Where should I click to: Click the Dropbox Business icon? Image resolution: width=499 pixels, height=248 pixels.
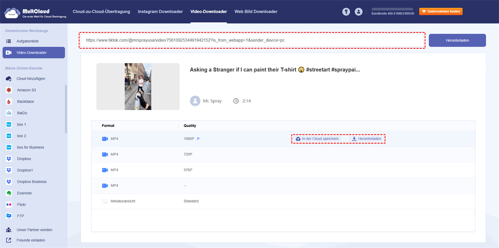[x=9, y=182]
